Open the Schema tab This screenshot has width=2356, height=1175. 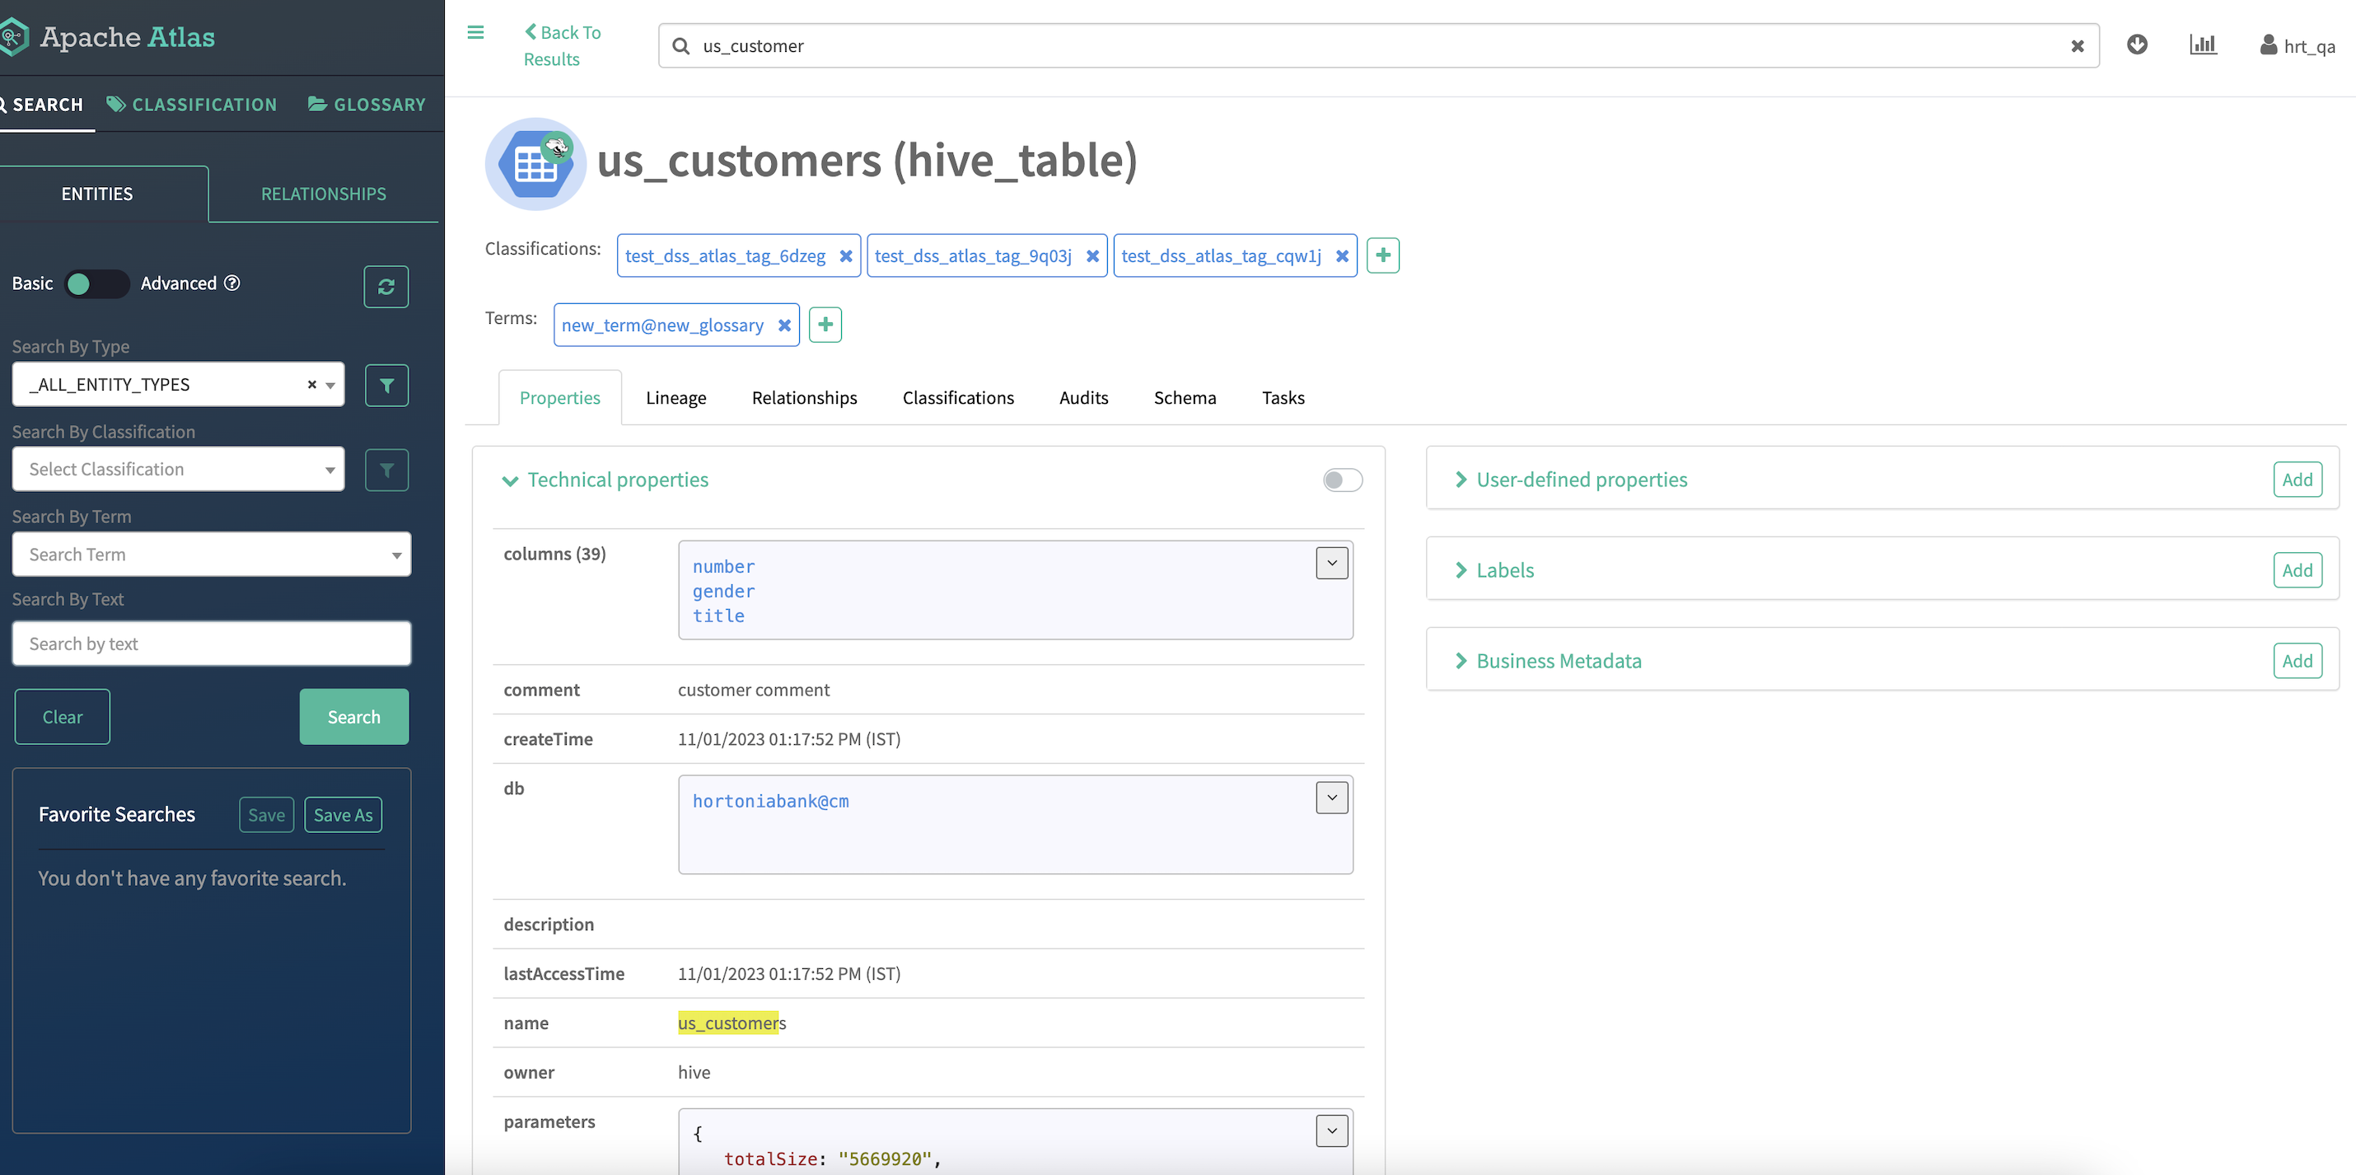pos(1185,398)
